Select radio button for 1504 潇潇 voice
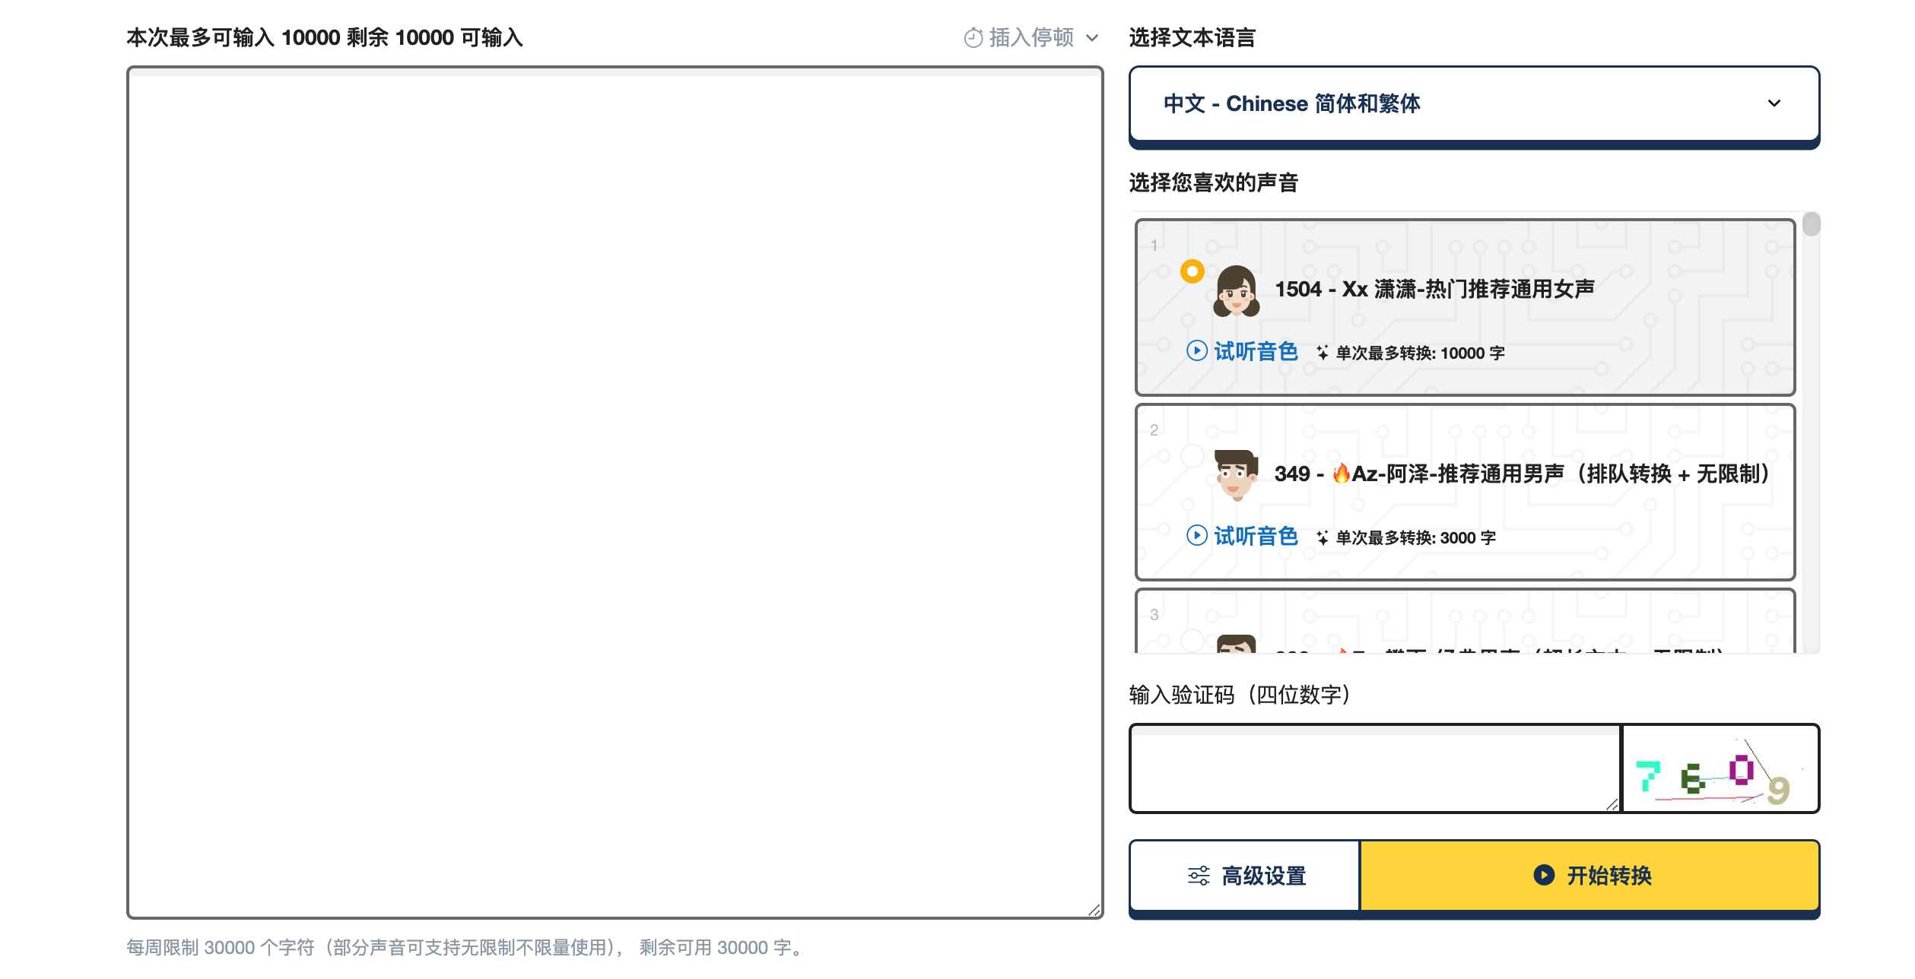 point(1192,271)
